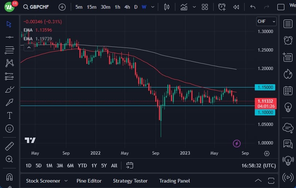Open the emoji icons tool
Viewport: 296px width, 188px height.
coord(9,128)
